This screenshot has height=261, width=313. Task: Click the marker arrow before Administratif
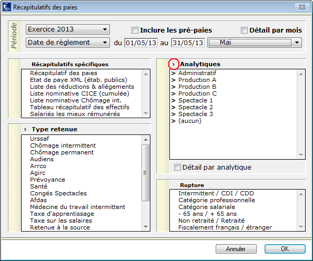click(173, 73)
